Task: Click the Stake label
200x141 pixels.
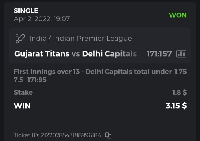Action: [23, 92]
